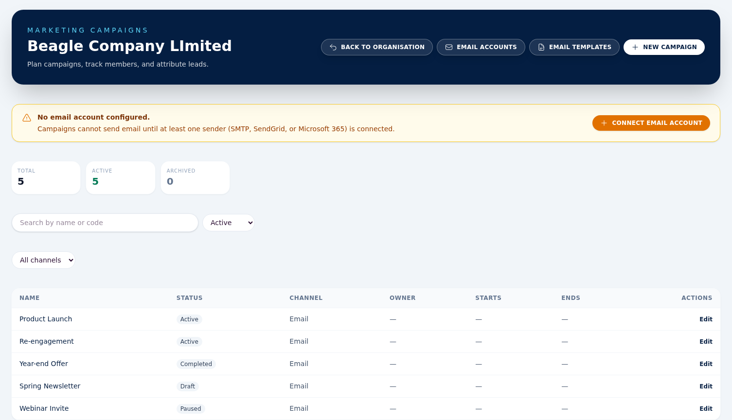Create a new campaign
This screenshot has width=732, height=420.
(664, 47)
